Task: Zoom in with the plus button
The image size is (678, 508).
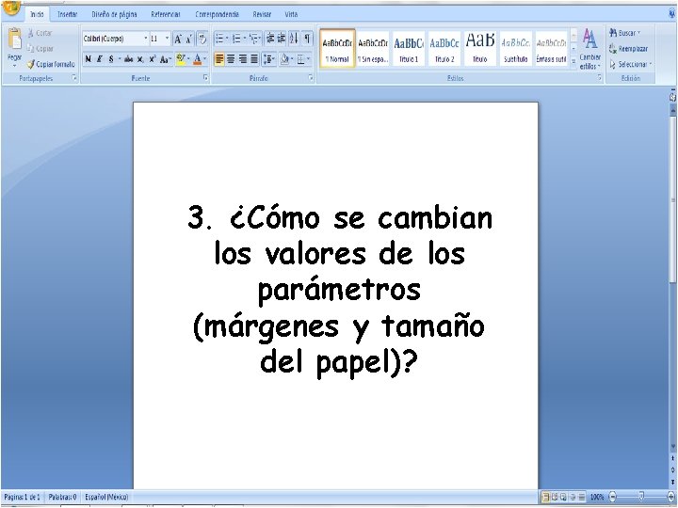Action: pos(671,497)
